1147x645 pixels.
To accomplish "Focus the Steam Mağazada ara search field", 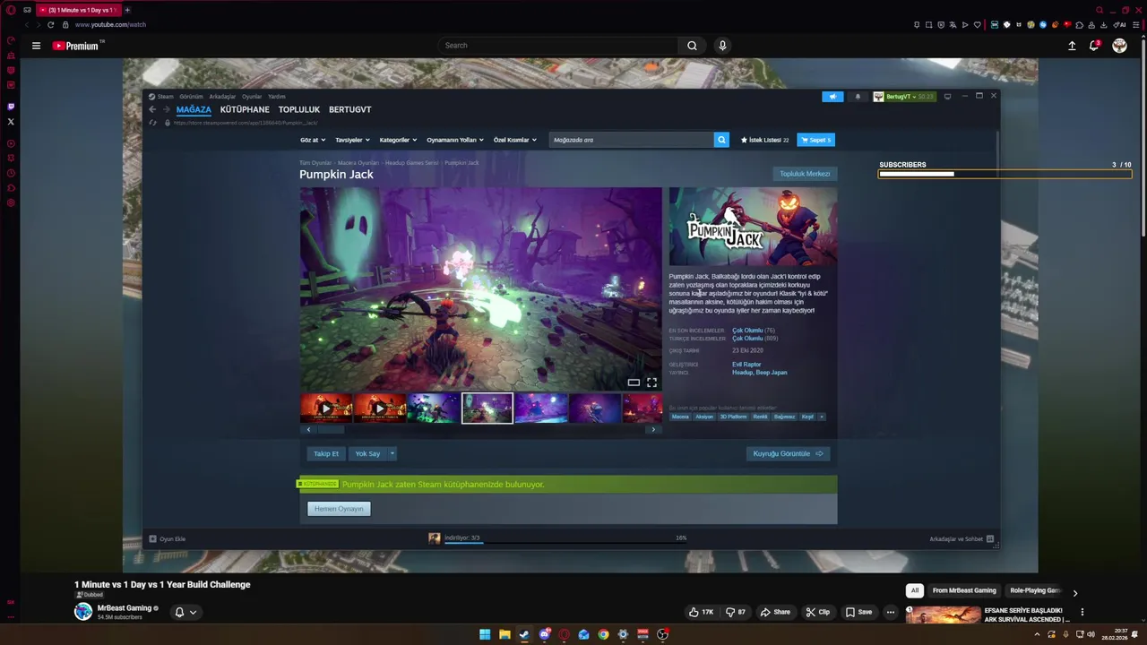I will pyautogui.click(x=632, y=140).
